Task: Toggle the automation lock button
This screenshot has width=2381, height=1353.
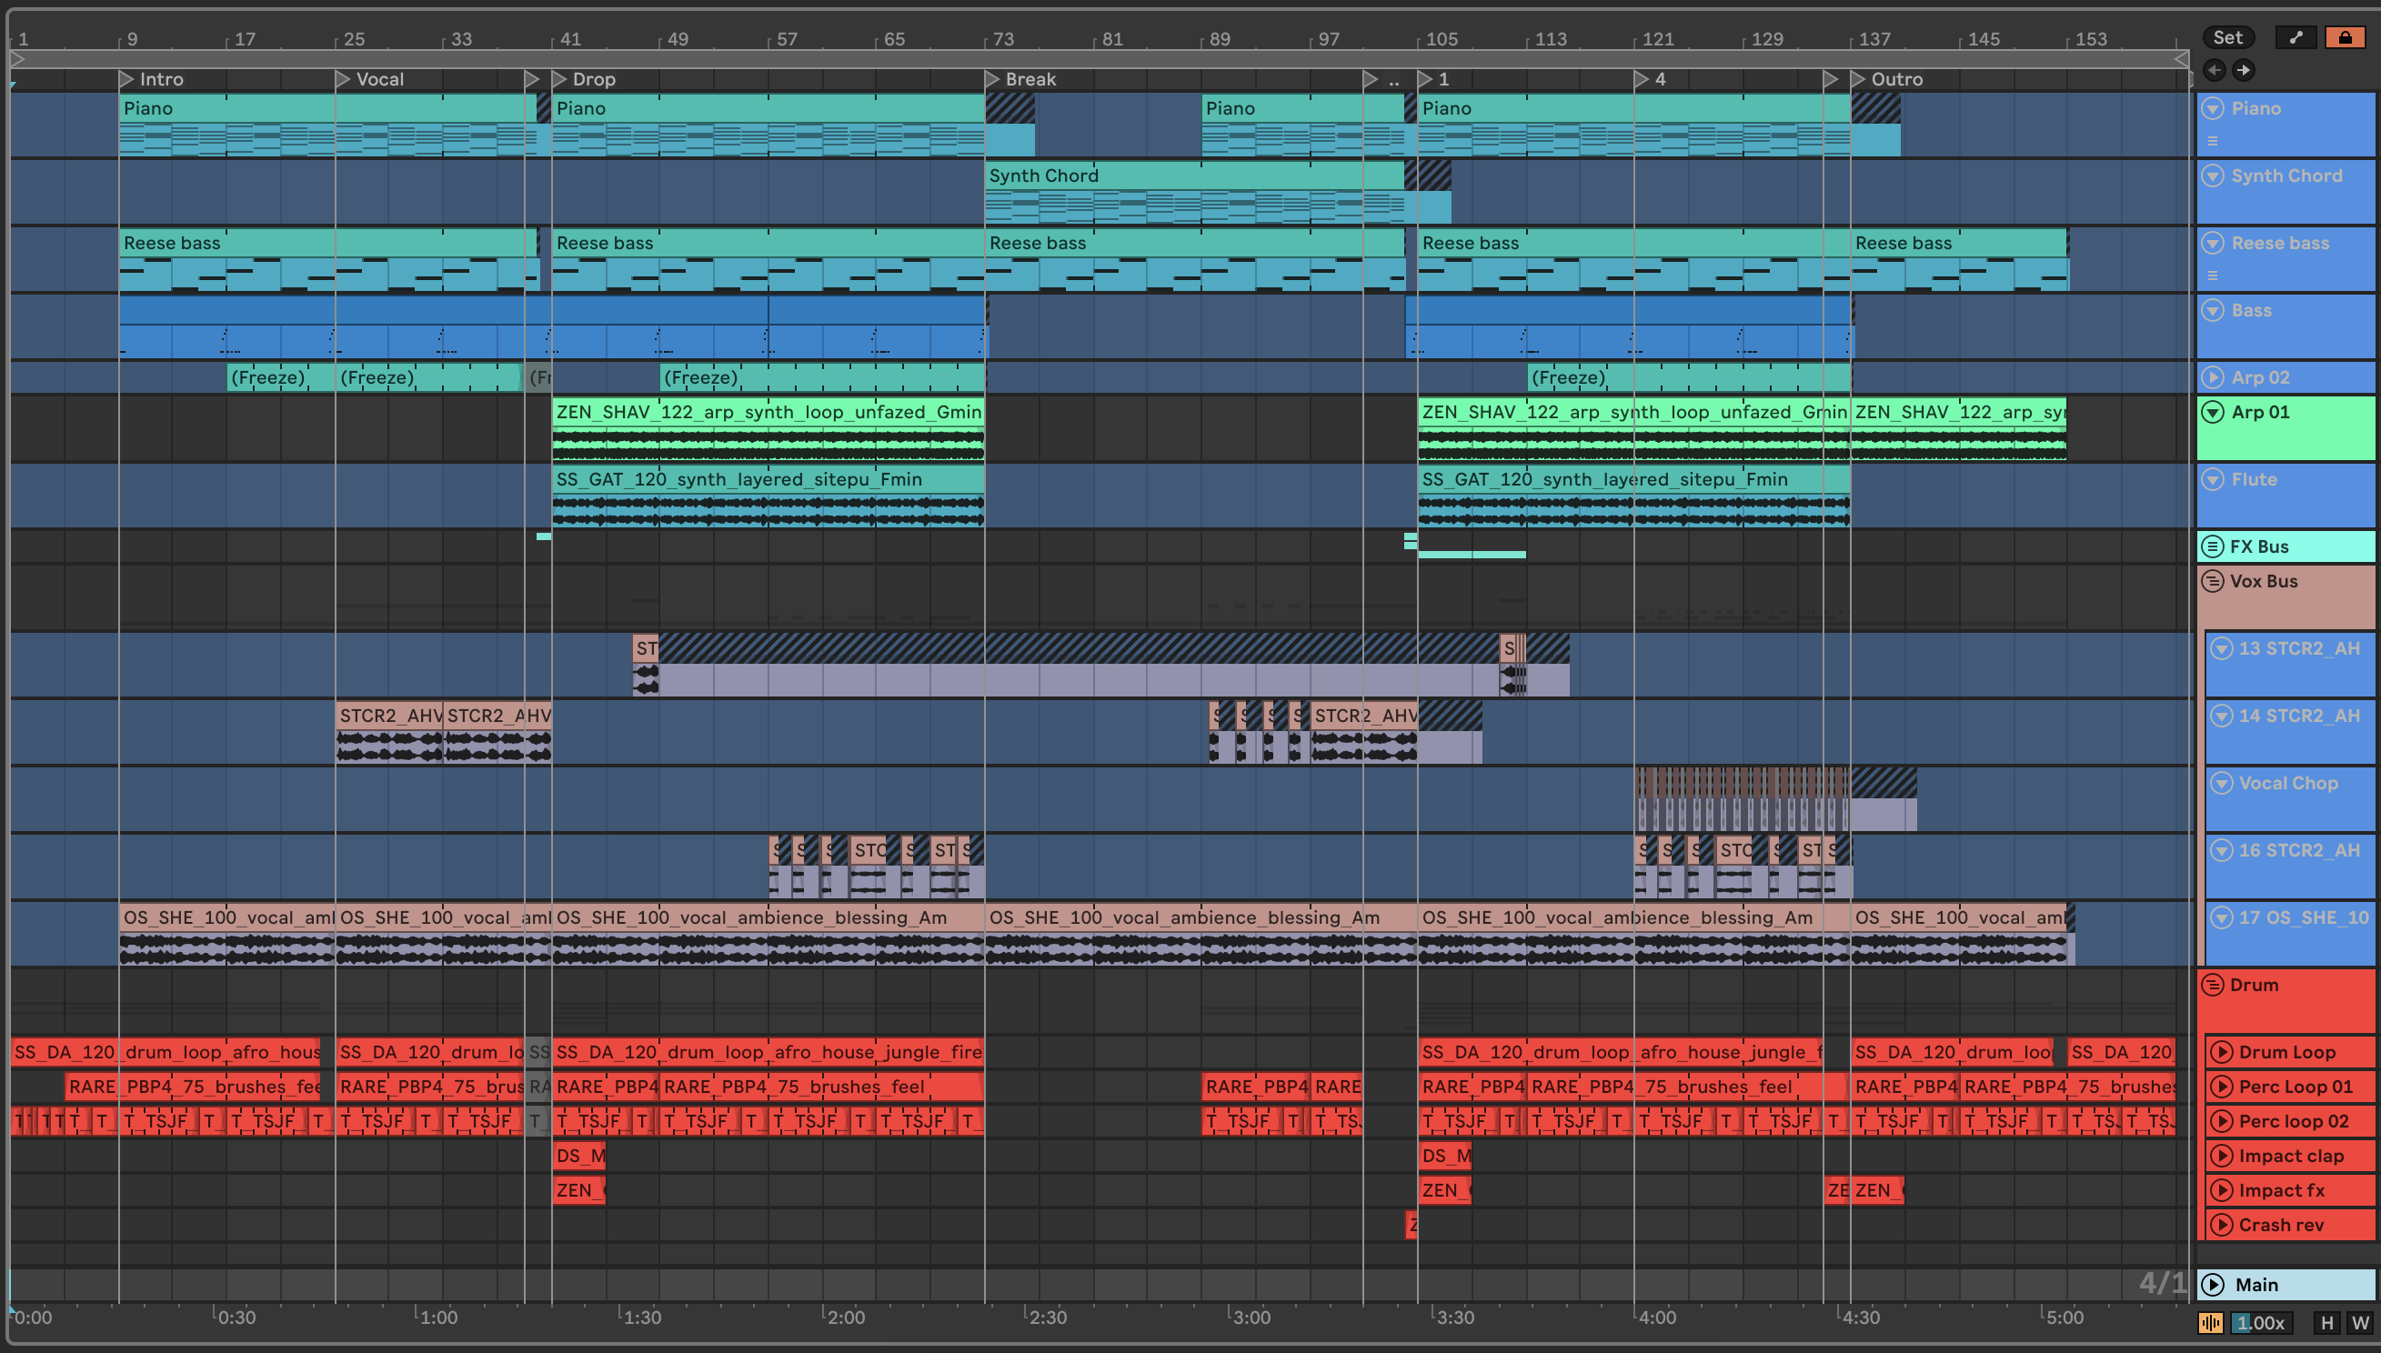Action: click(x=2344, y=37)
